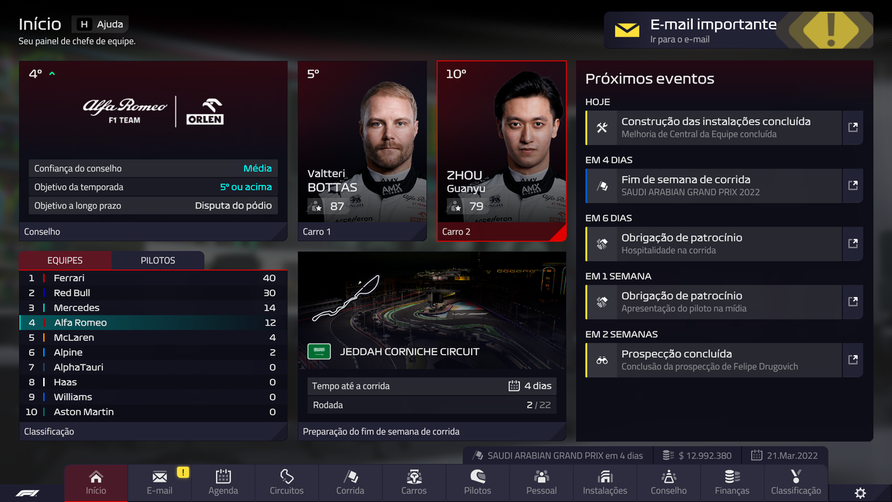The width and height of the screenshot is (892, 502).
Task: Open Circuitos track icon
Action: point(286,477)
